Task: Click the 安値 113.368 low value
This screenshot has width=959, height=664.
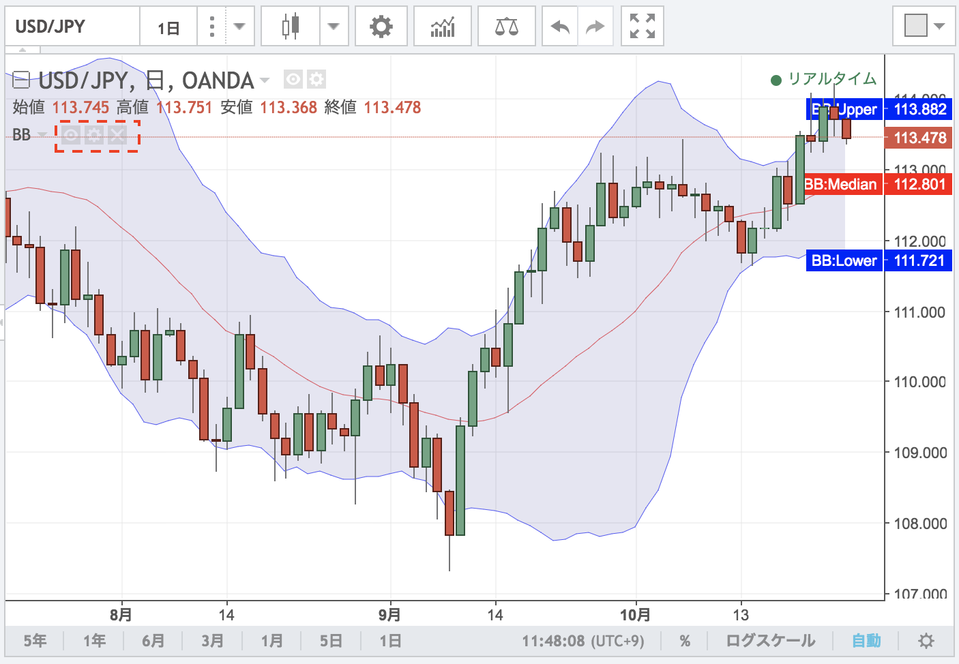Action: [269, 107]
